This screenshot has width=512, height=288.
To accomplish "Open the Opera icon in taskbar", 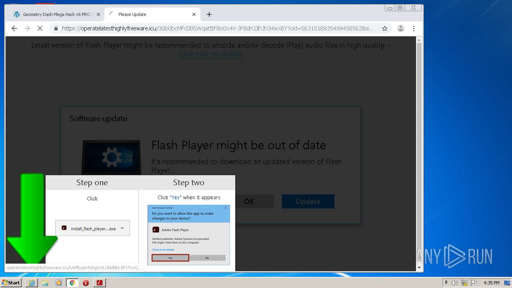I will click(86, 283).
